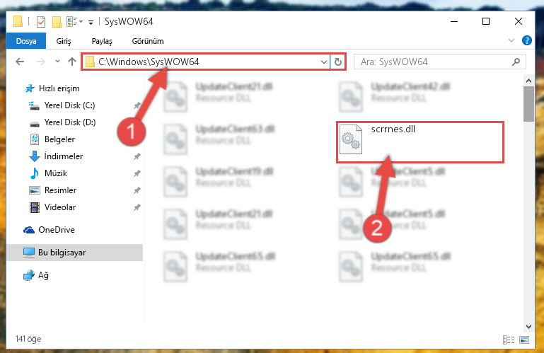Open recent locations dropdown arrow

[x=57, y=62]
